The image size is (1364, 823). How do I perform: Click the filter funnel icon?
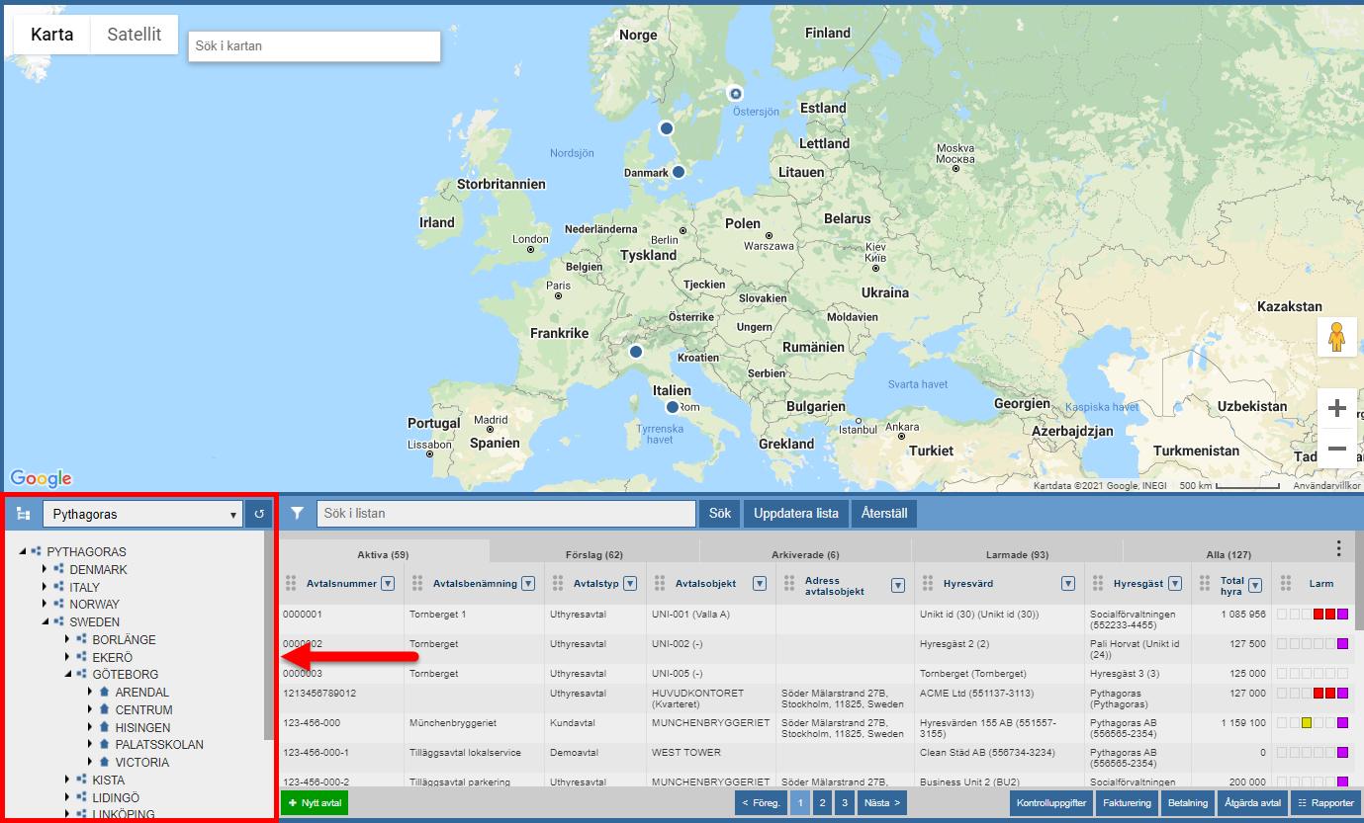(297, 514)
